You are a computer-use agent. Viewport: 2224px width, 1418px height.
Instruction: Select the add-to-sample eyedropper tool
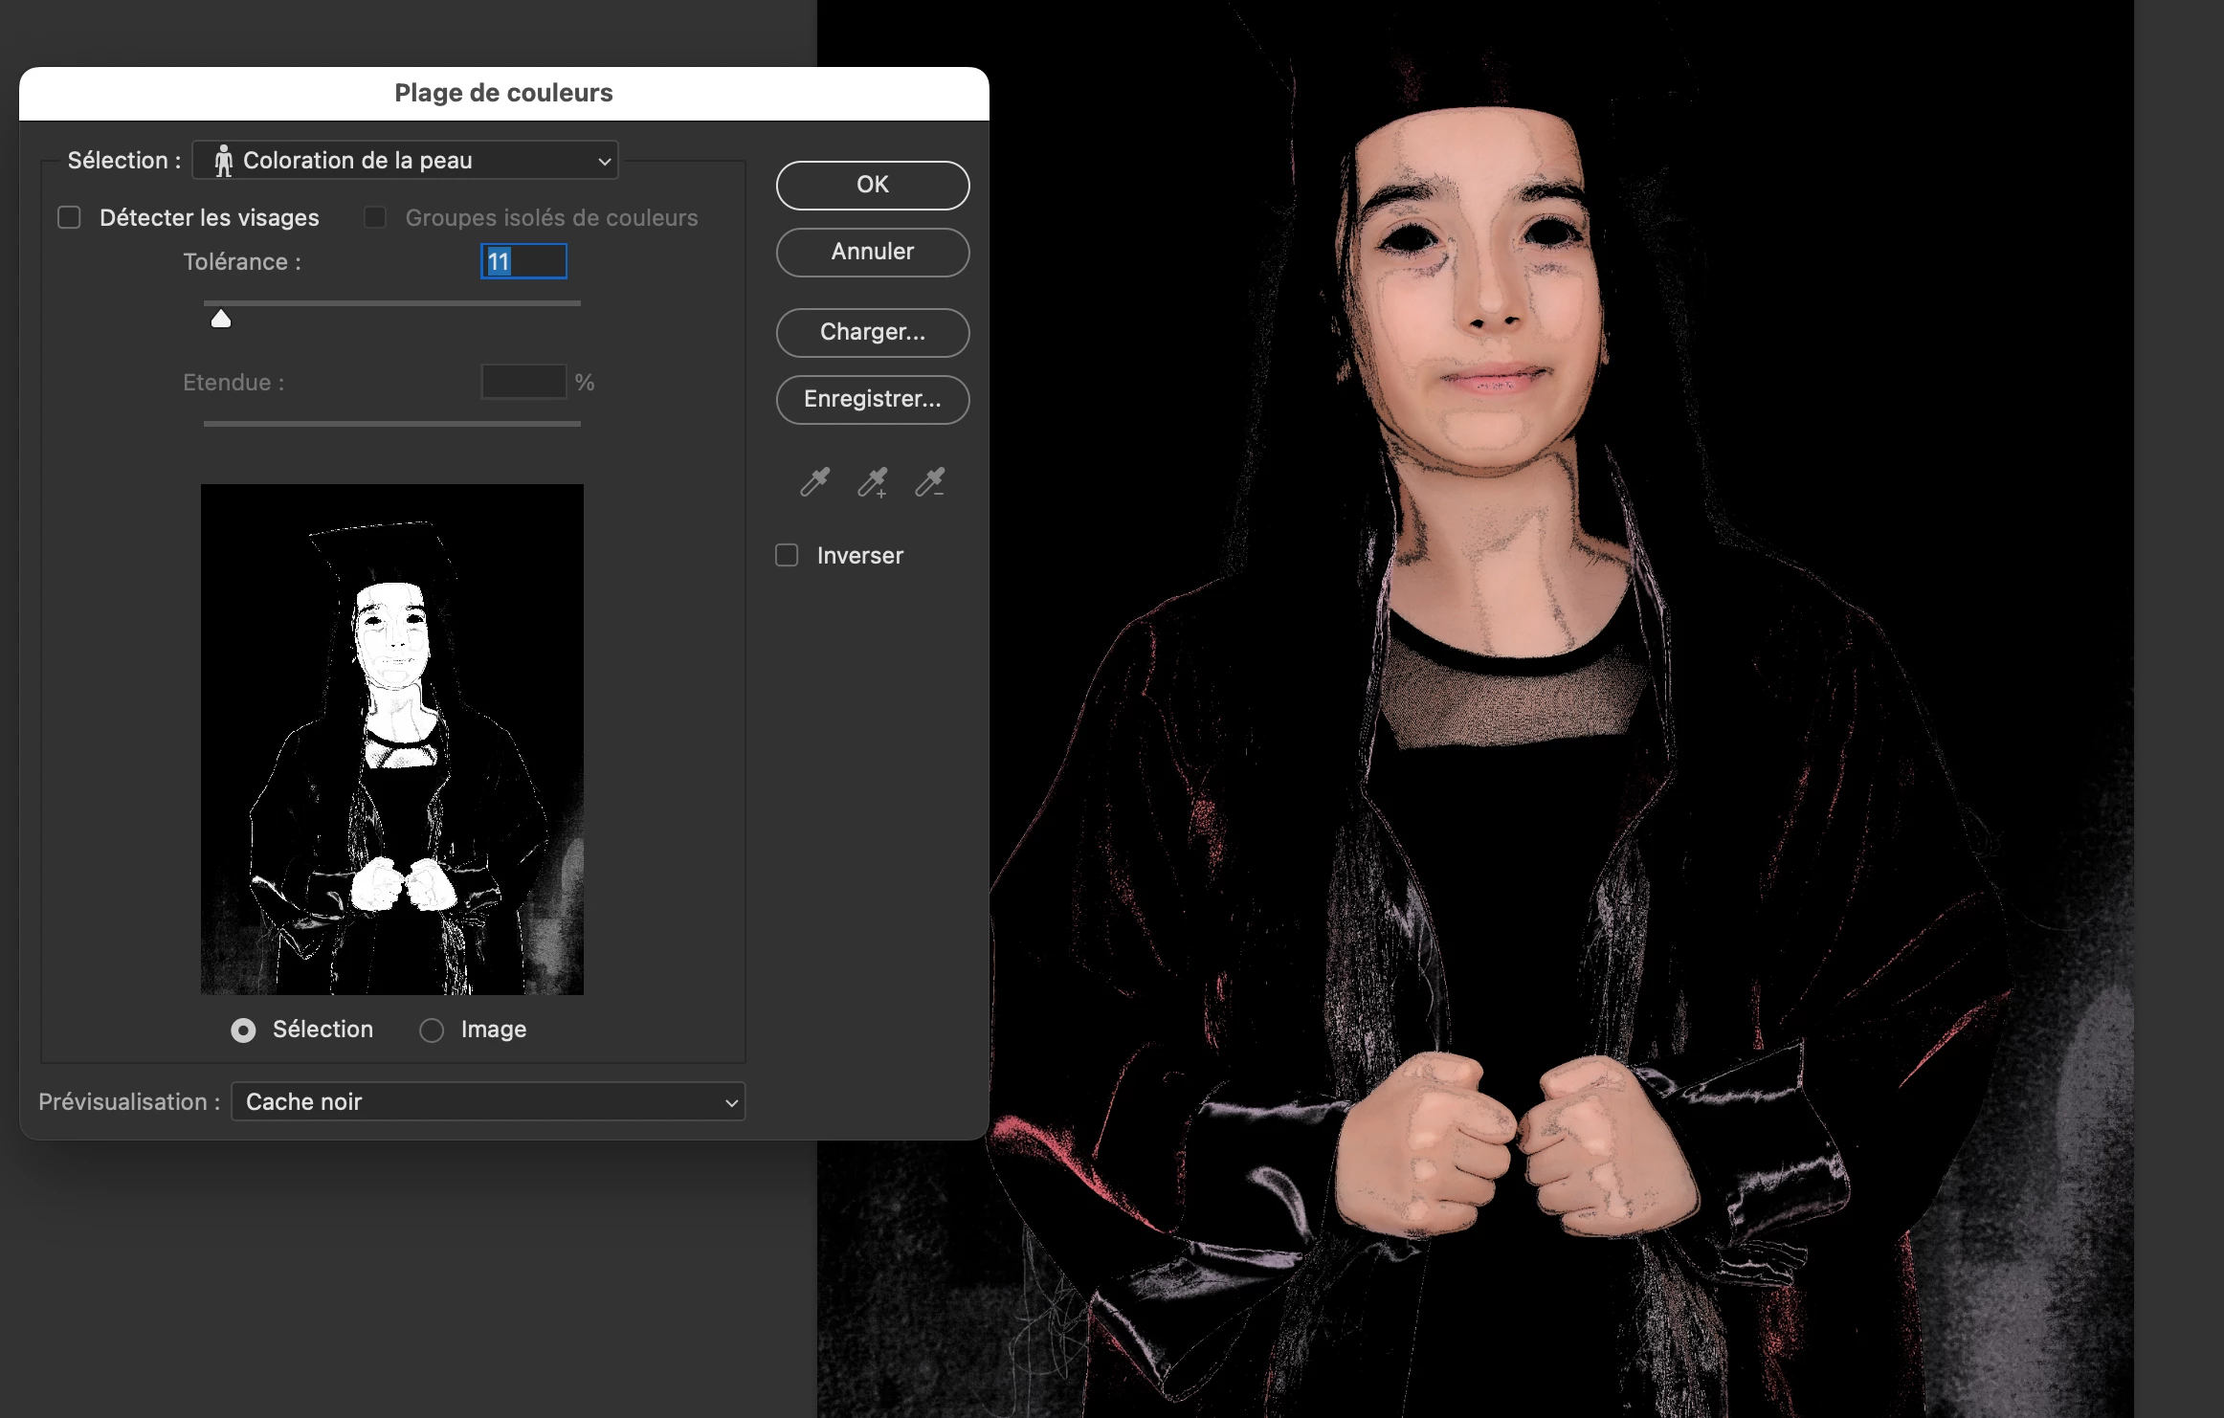pos(872,481)
